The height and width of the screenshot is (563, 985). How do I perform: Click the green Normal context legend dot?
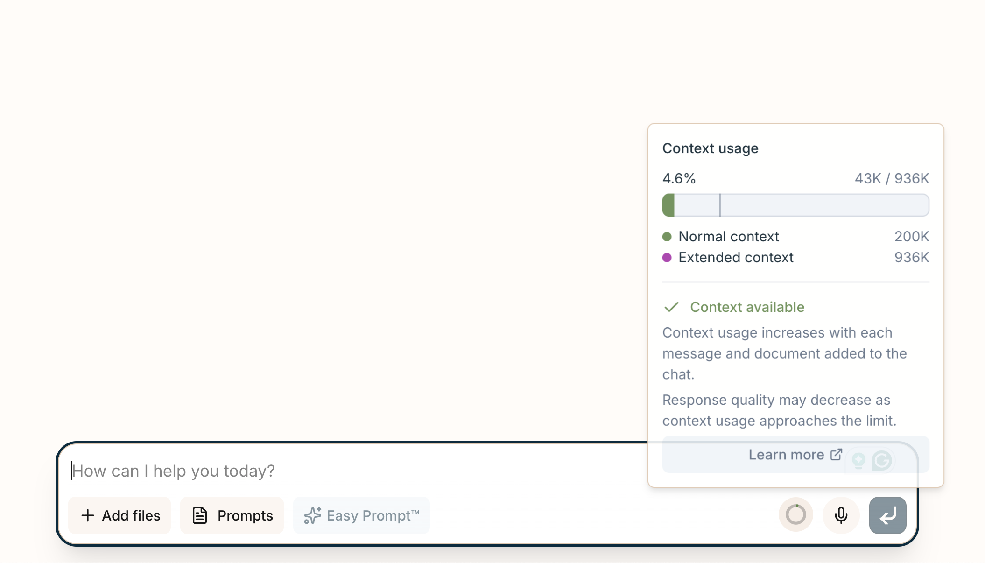coord(667,237)
